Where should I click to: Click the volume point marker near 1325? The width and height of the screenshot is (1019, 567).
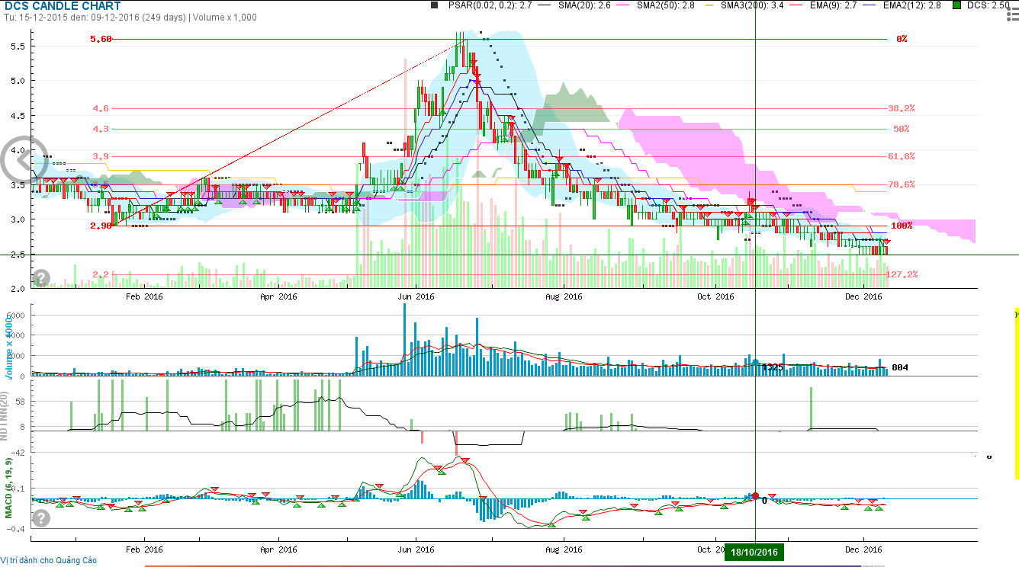click(x=755, y=362)
